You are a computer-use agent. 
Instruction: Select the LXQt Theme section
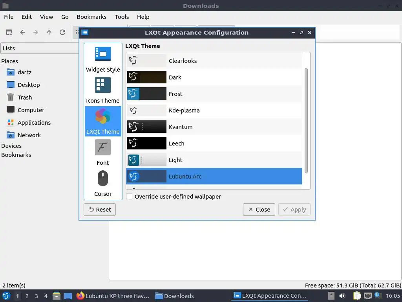tap(103, 121)
